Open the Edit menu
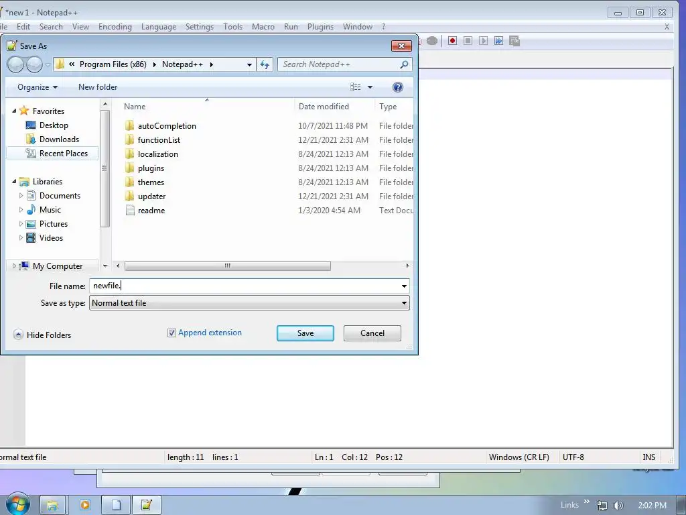 23,27
